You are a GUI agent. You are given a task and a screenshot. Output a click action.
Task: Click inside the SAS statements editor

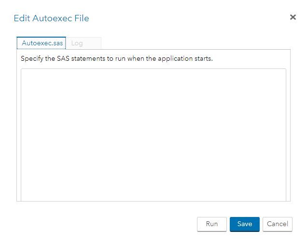[x=153, y=135]
